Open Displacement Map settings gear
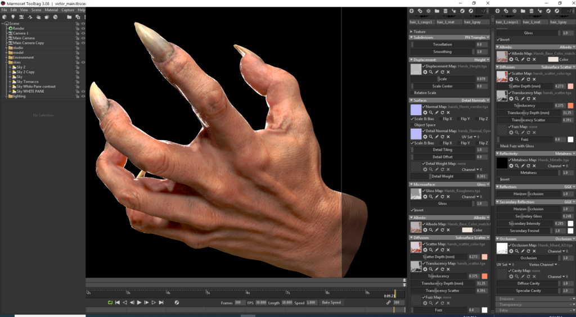Screen dimensions: 576x317 pyautogui.click(x=425, y=72)
